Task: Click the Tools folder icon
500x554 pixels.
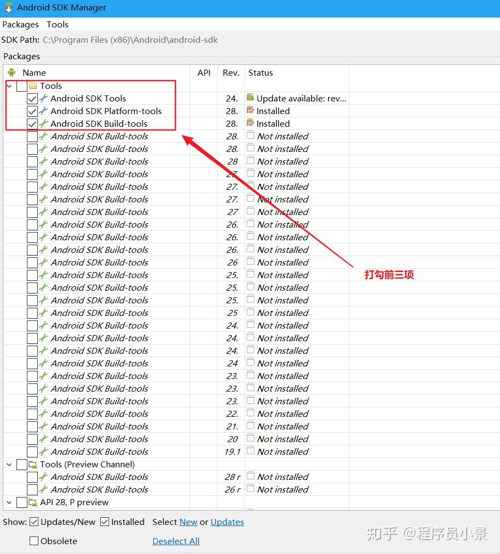Action: pyautogui.click(x=33, y=86)
